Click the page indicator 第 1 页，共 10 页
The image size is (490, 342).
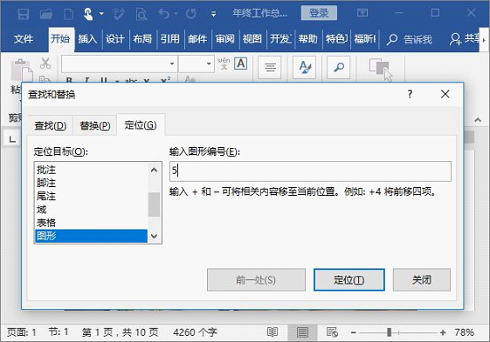click(120, 332)
